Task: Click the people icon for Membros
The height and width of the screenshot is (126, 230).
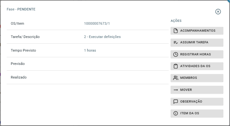Action: [176, 78]
